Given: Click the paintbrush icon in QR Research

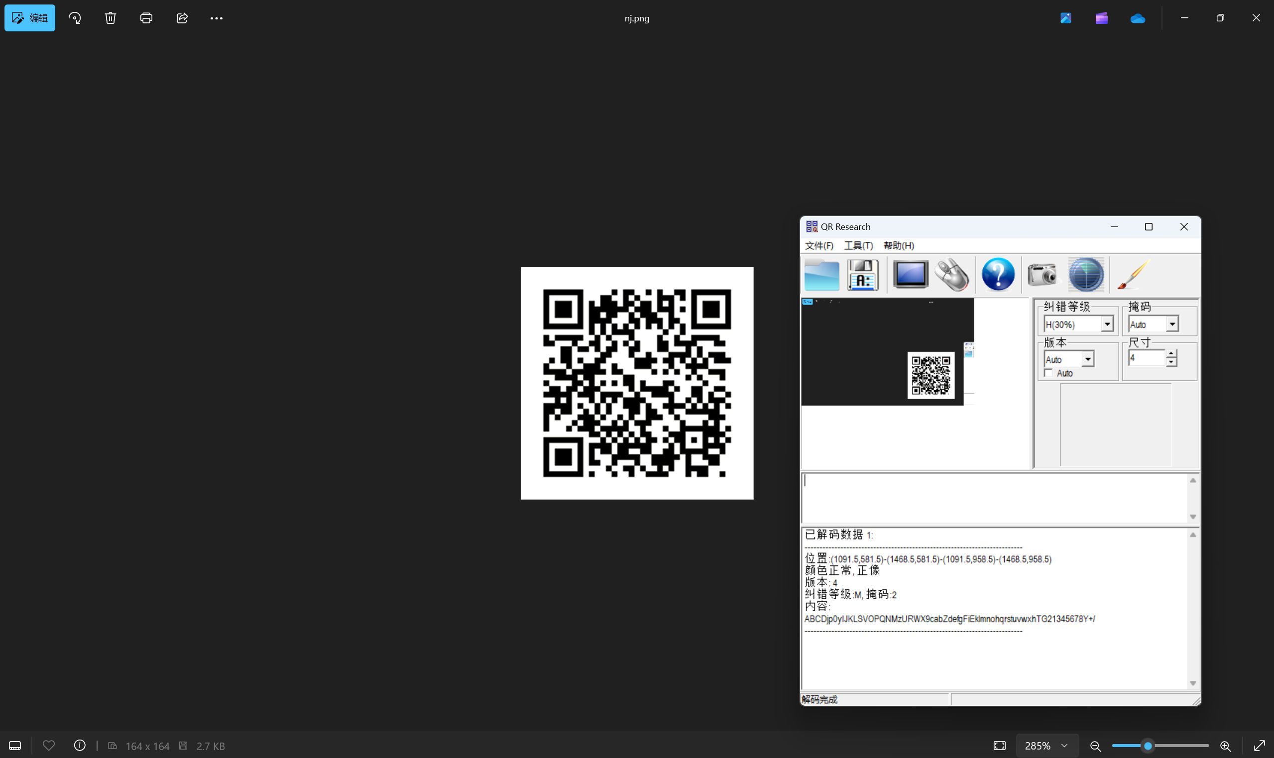Looking at the screenshot, I should (1133, 275).
